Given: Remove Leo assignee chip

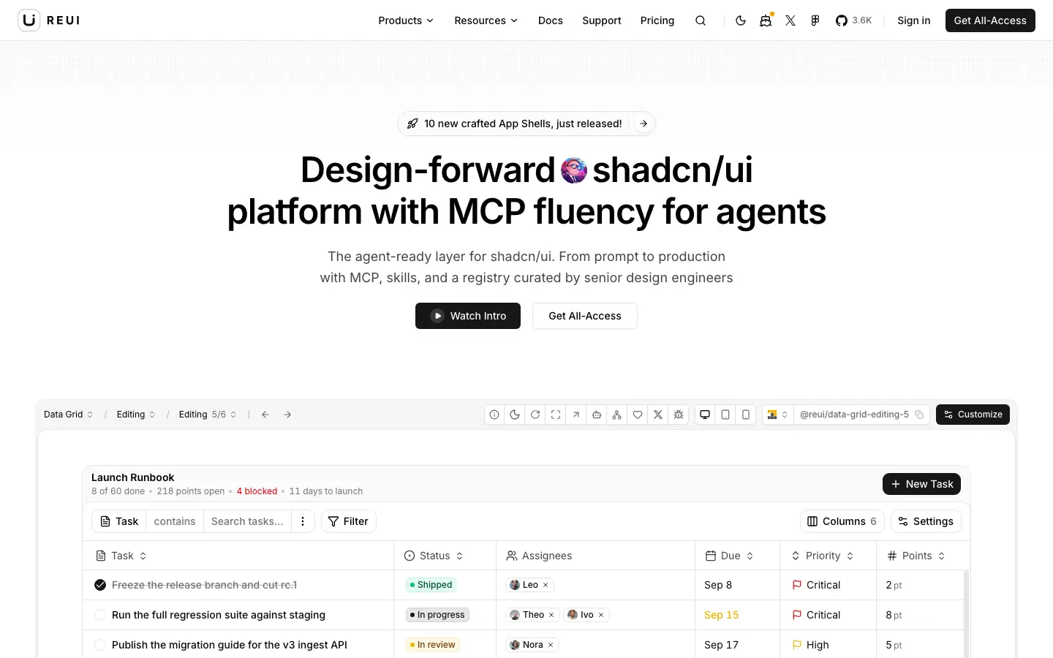Looking at the screenshot, I should click(546, 585).
